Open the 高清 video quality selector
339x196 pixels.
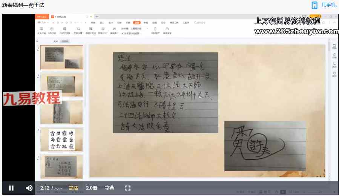[74, 188]
